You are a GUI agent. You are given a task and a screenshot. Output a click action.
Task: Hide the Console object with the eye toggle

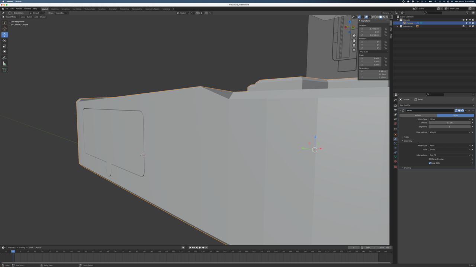pos(470,23)
